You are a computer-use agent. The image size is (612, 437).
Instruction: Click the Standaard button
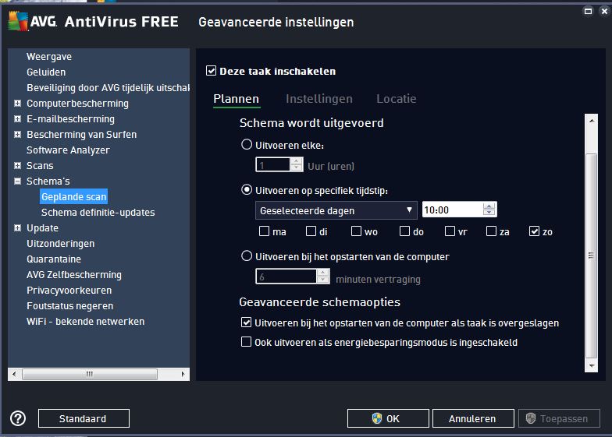[x=84, y=418]
